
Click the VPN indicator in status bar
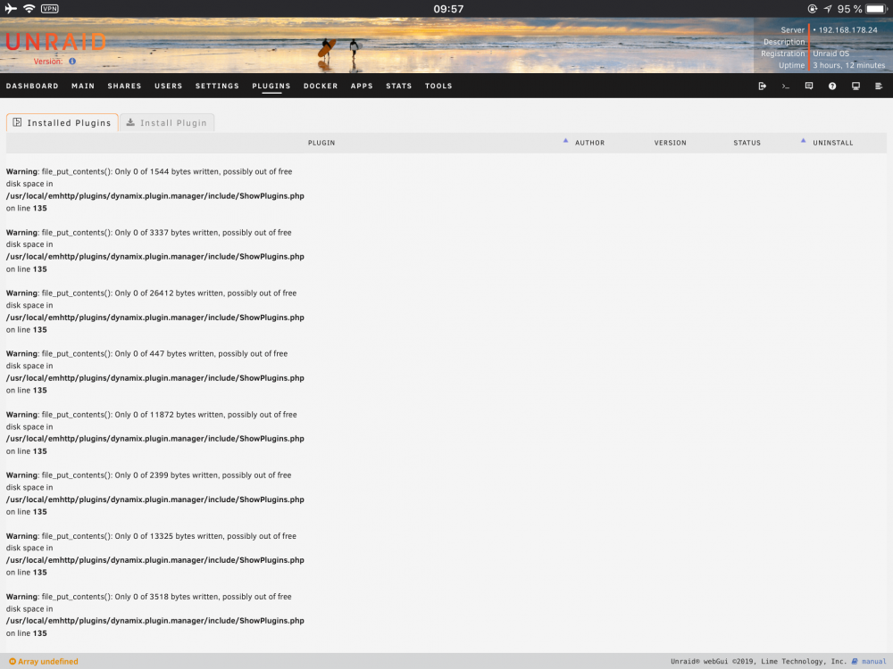coord(49,9)
